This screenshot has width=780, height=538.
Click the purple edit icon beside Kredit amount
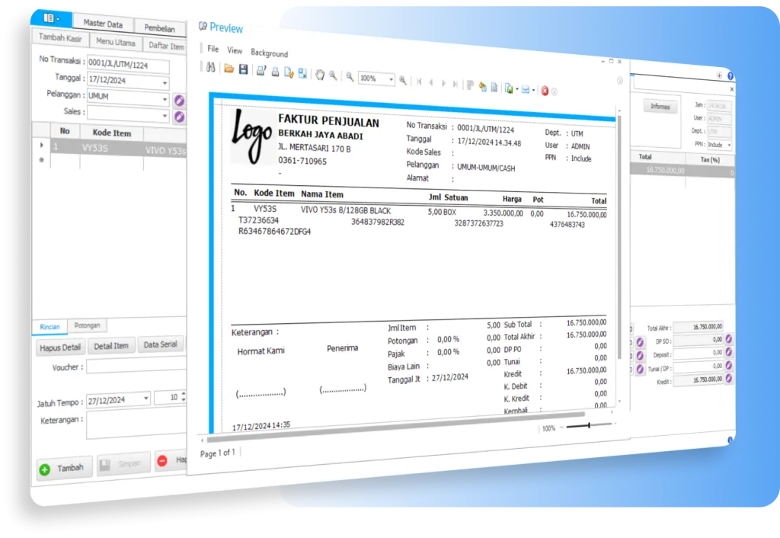(x=728, y=378)
